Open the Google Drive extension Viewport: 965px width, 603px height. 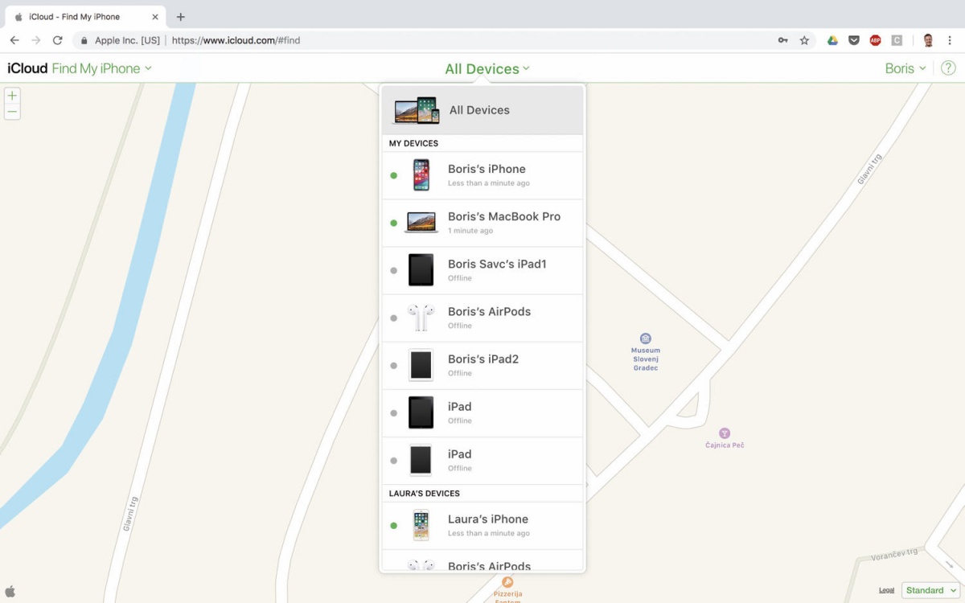coord(833,40)
